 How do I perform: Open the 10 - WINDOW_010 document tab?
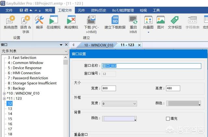(x=98, y=45)
